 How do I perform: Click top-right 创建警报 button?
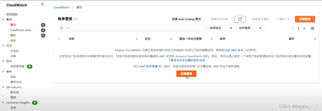(x=305, y=19)
